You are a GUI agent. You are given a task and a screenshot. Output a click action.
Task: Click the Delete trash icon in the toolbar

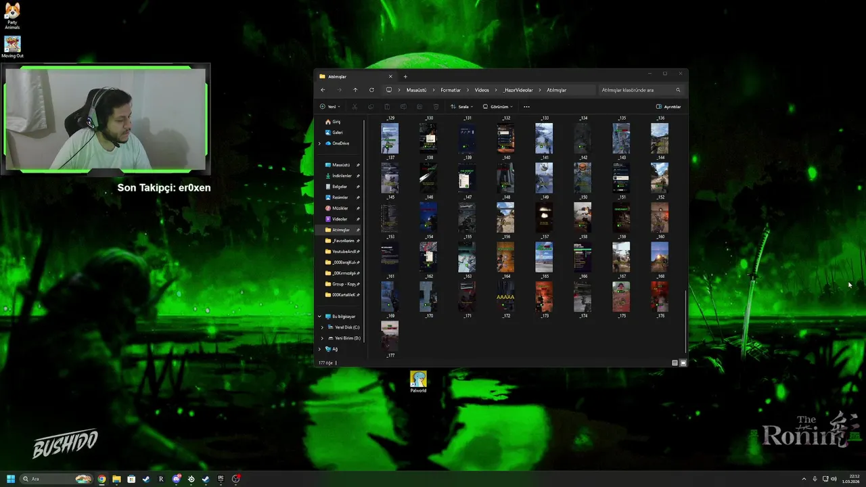[436, 106]
